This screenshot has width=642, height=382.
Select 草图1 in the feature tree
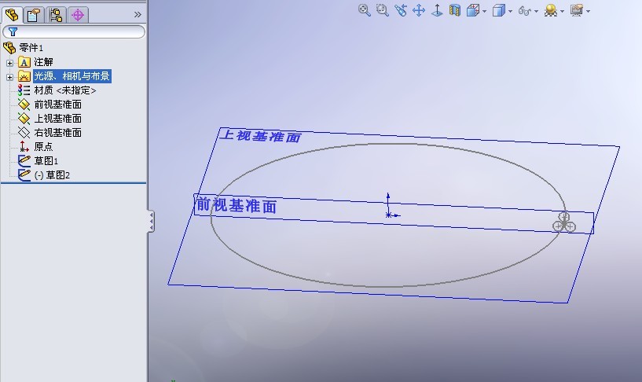pyautogui.click(x=46, y=161)
